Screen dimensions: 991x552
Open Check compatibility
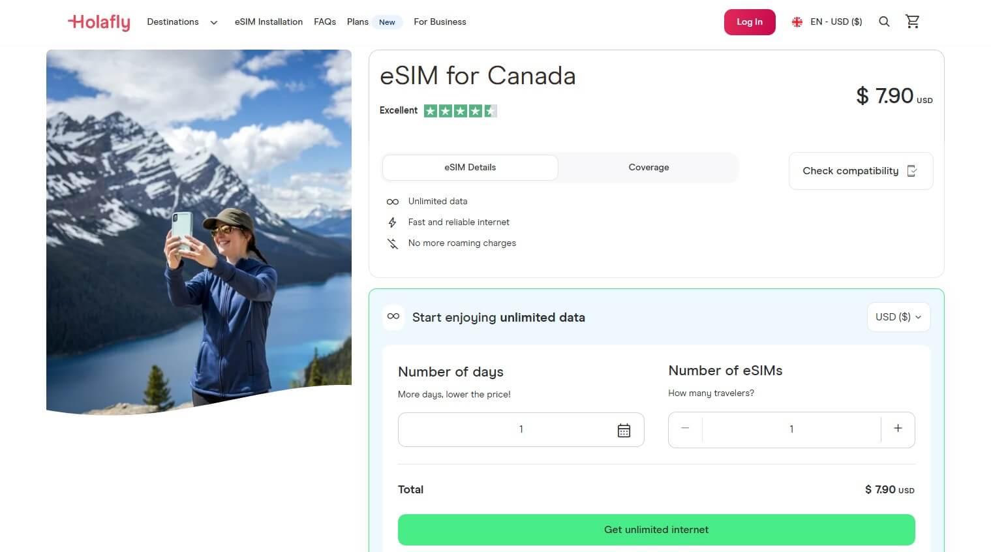click(x=860, y=170)
